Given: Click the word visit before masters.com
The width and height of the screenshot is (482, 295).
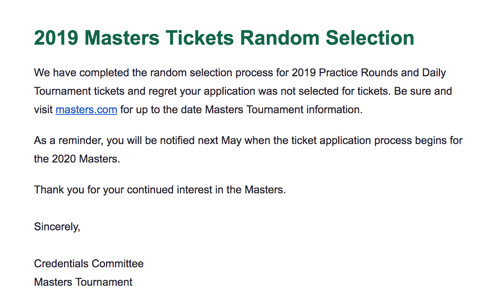Looking at the screenshot, I should click(43, 110).
